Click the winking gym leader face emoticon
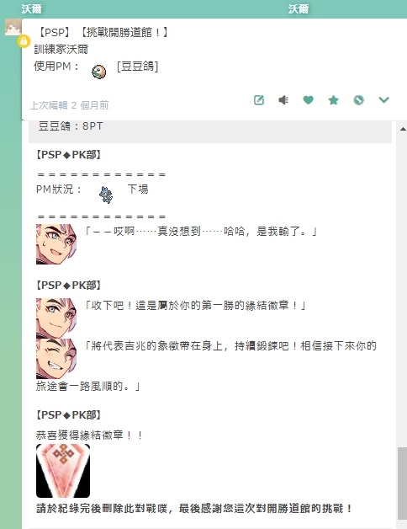Viewport: 407px width, 529px height. pos(56,359)
